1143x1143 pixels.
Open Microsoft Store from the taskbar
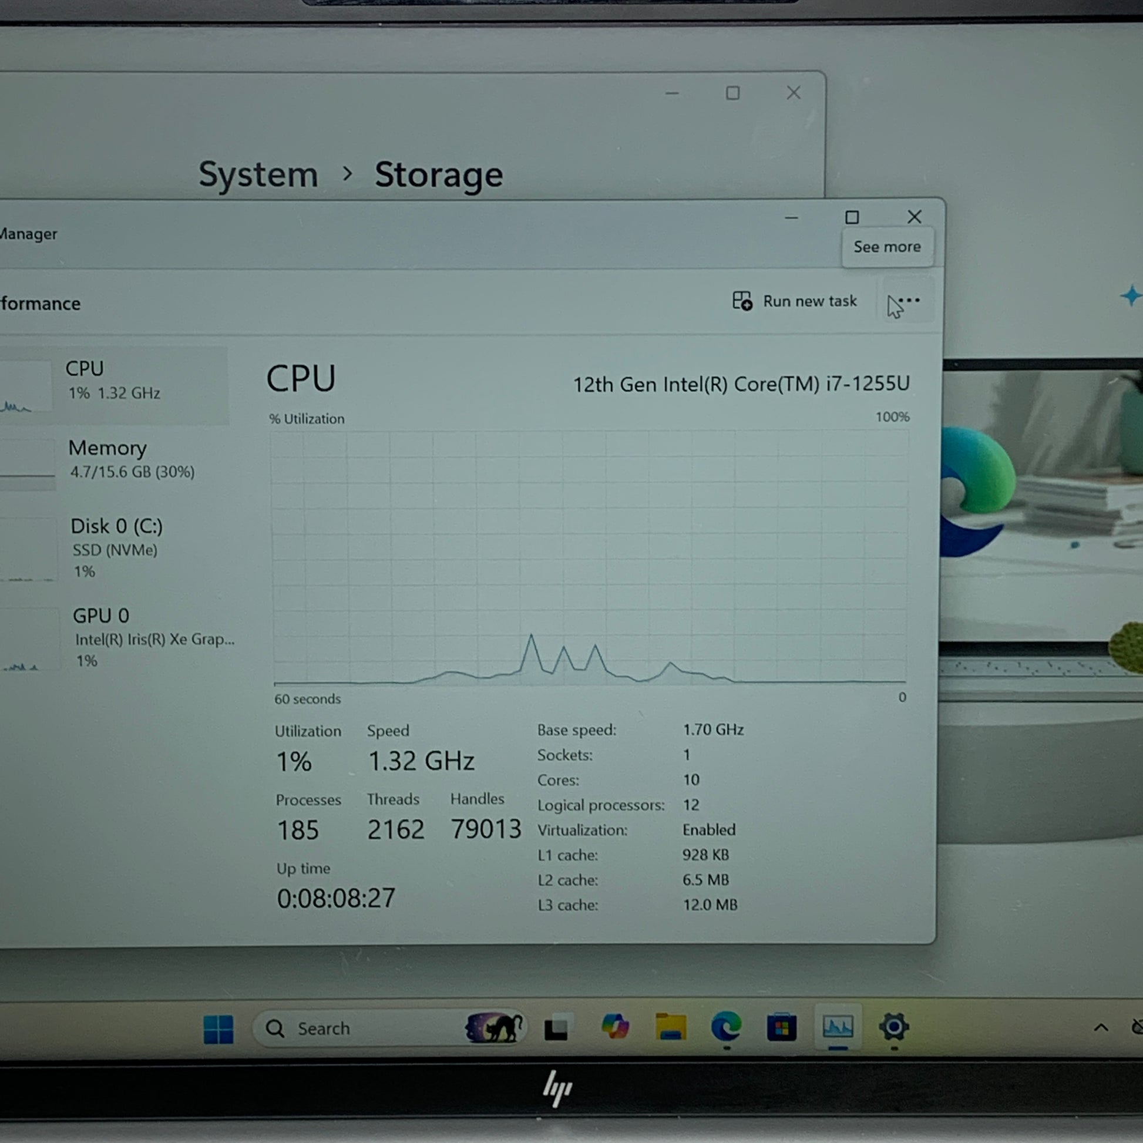coord(782,1028)
